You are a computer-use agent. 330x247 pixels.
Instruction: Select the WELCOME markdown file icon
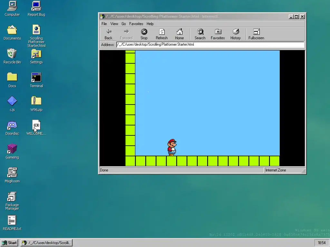[36, 128]
